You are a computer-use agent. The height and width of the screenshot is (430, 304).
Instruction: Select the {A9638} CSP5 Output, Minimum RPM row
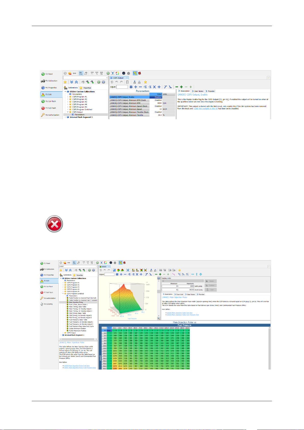(x=142, y=103)
